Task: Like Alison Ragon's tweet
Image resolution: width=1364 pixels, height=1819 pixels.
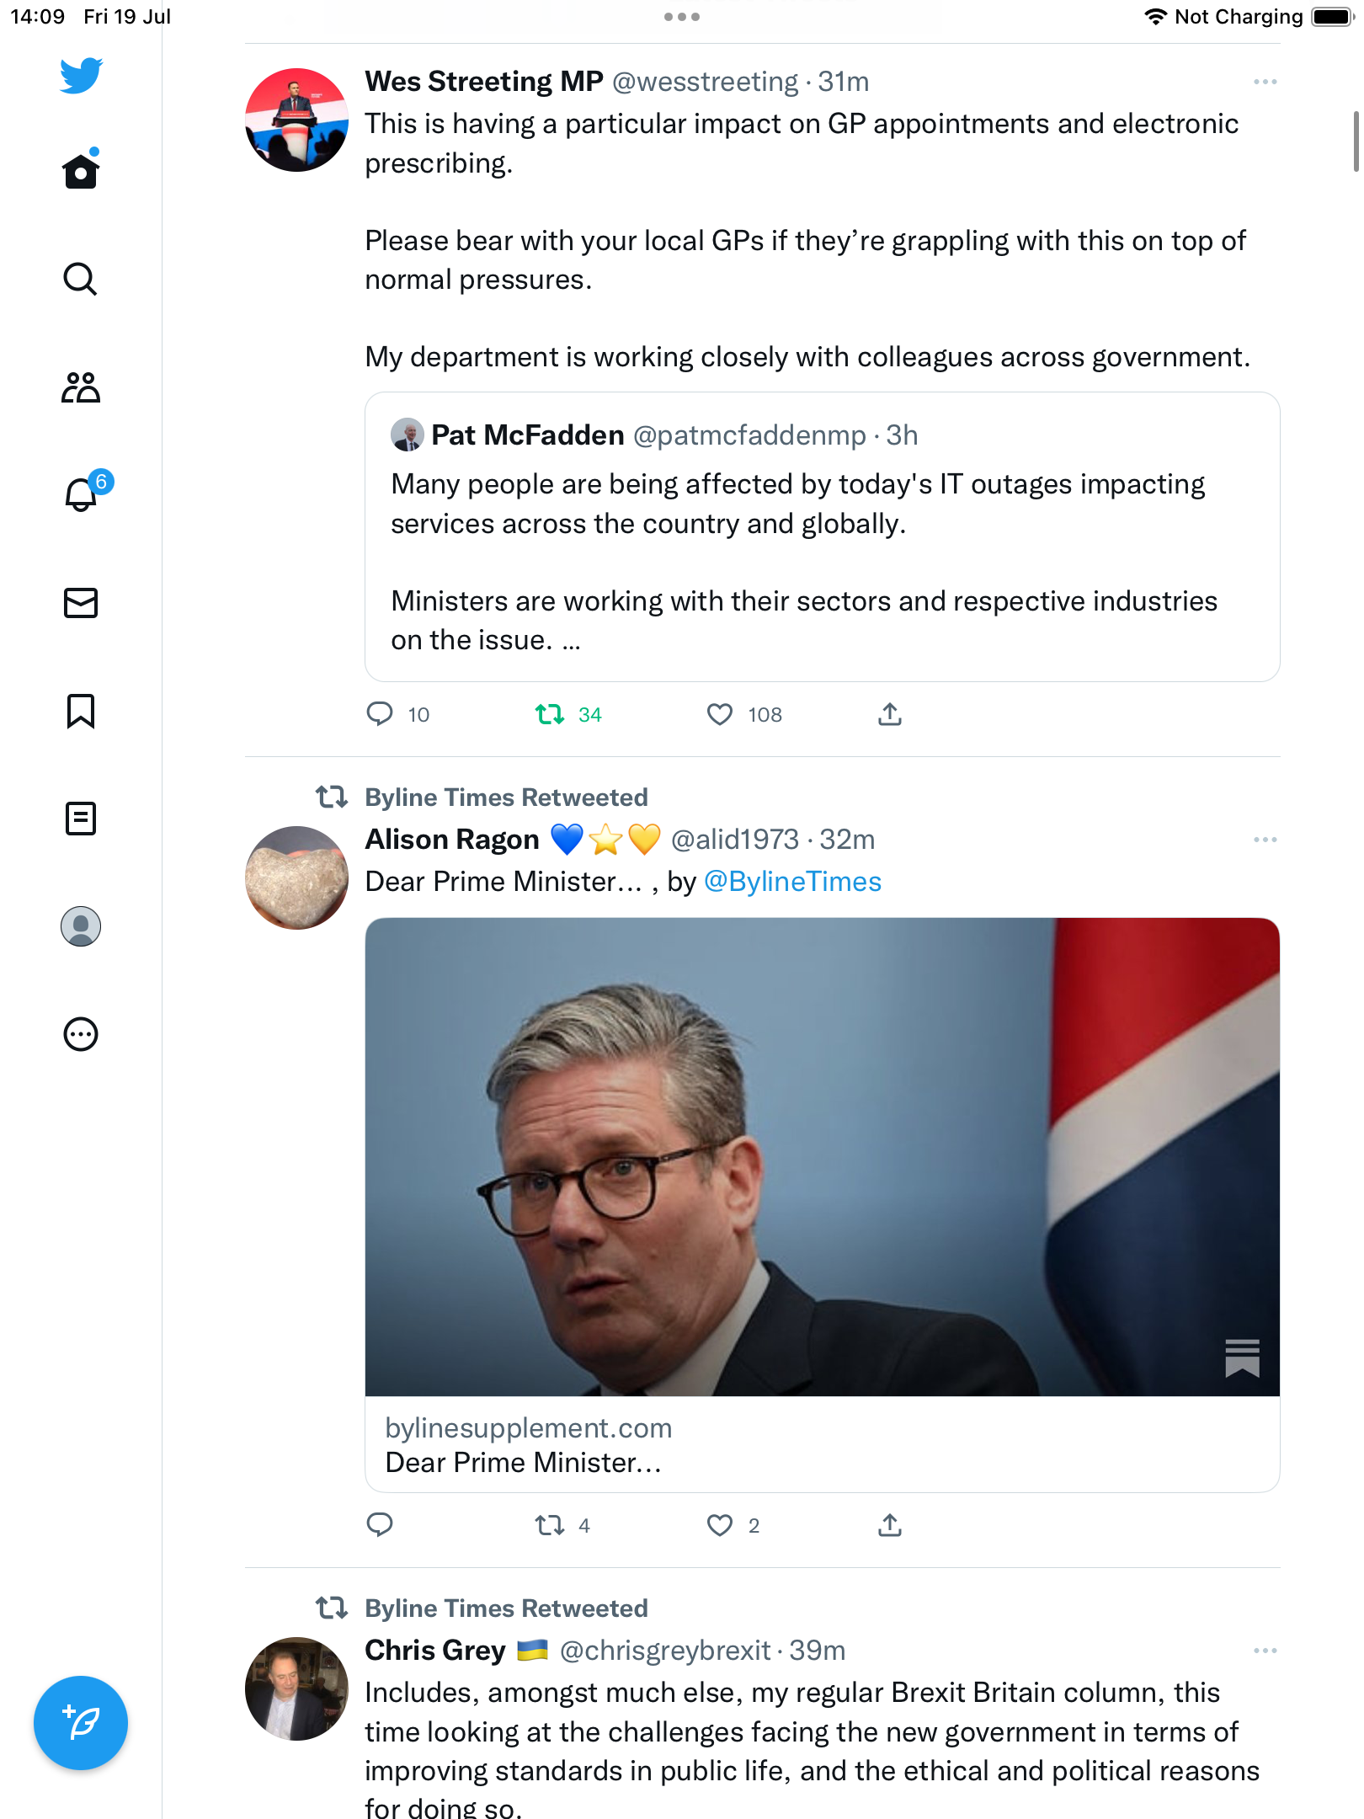Action: [720, 1526]
